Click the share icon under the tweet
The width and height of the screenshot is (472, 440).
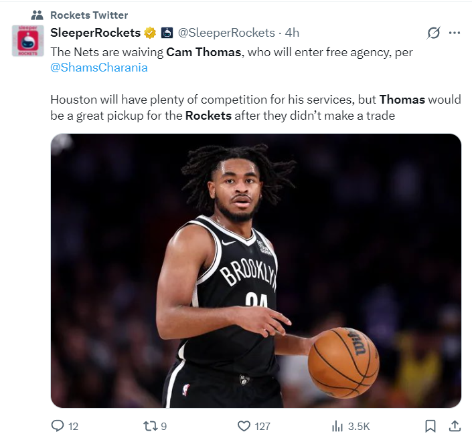[454, 426]
